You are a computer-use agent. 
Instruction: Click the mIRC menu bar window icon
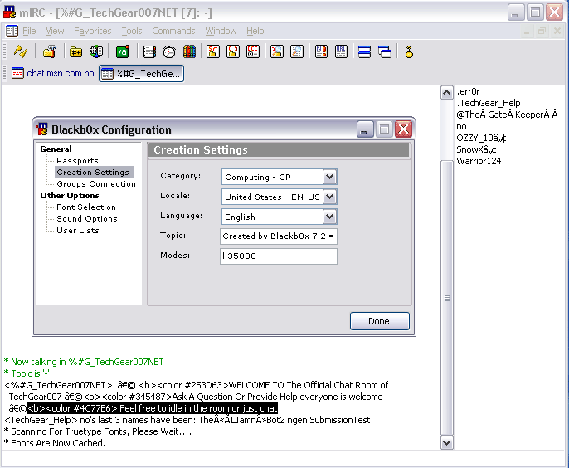(x=12, y=31)
